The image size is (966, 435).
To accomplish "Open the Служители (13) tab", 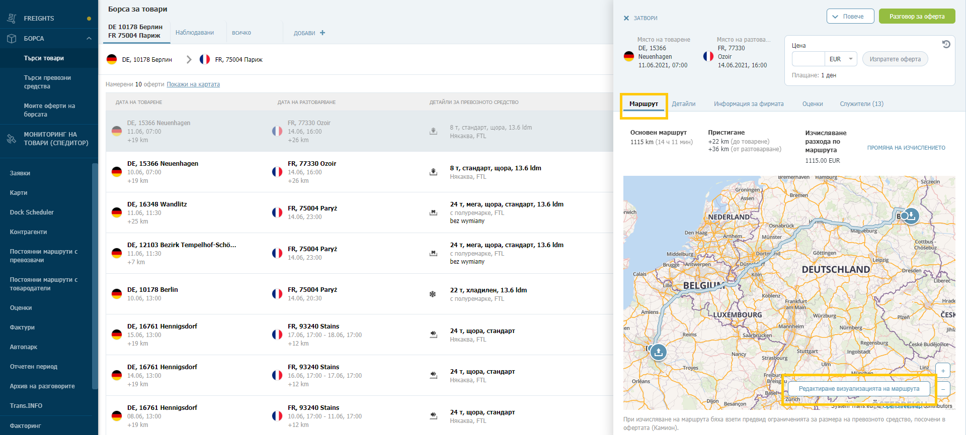I will click(861, 104).
